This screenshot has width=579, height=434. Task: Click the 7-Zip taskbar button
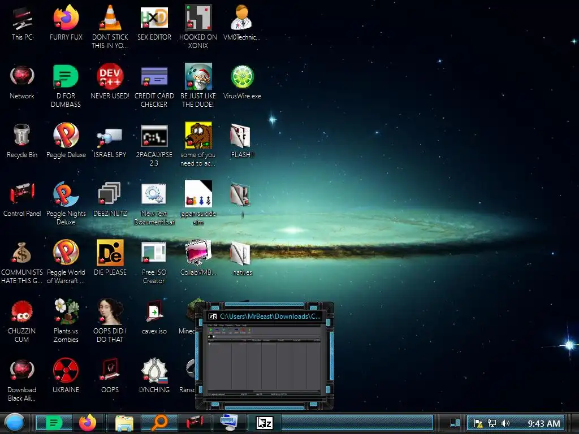pyautogui.click(x=265, y=423)
